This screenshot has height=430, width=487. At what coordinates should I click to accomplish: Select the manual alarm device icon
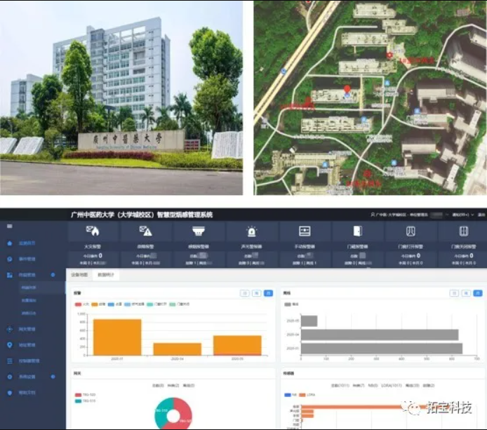click(305, 231)
